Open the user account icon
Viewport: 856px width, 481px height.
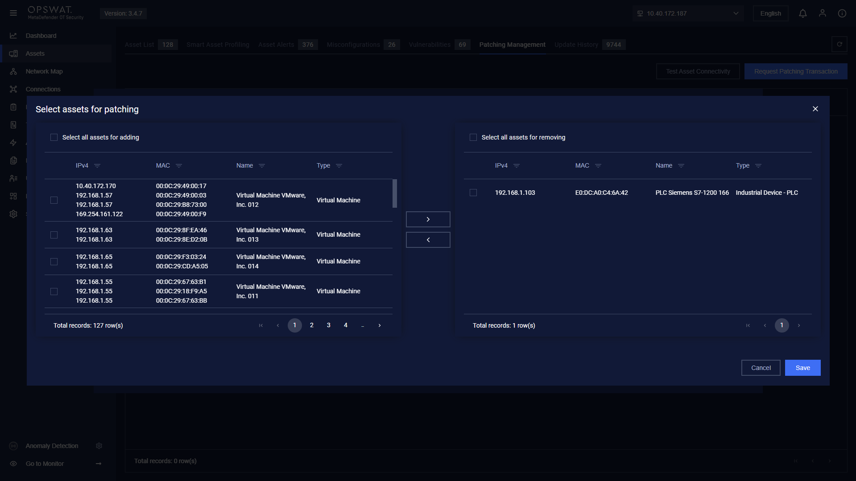[823, 13]
